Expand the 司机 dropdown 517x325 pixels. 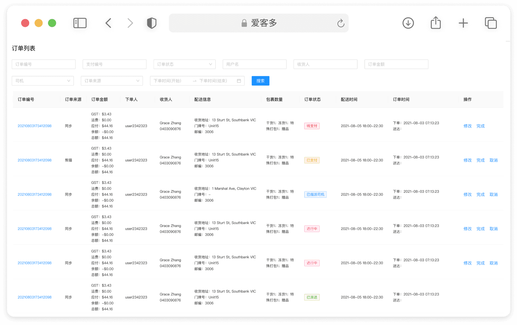point(43,81)
